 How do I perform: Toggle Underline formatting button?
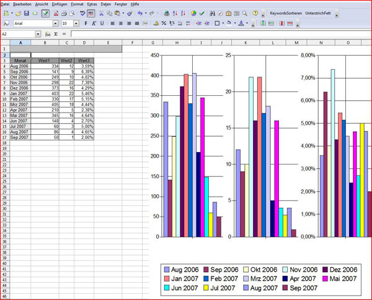(x=101, y=24)
